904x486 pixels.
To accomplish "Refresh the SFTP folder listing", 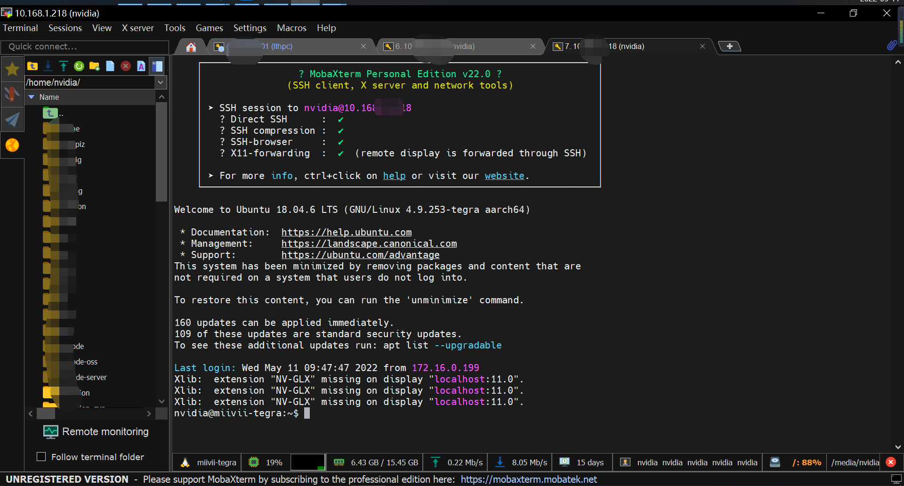I will tap(79, 66).
